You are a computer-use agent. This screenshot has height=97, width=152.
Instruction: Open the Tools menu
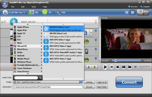(x=34, y=7)
